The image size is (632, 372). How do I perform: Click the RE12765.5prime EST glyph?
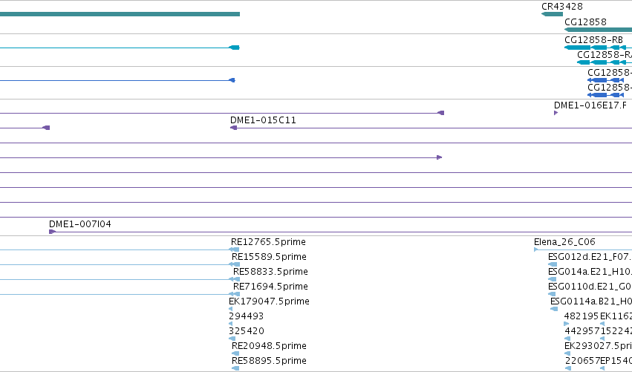[234, 249]
